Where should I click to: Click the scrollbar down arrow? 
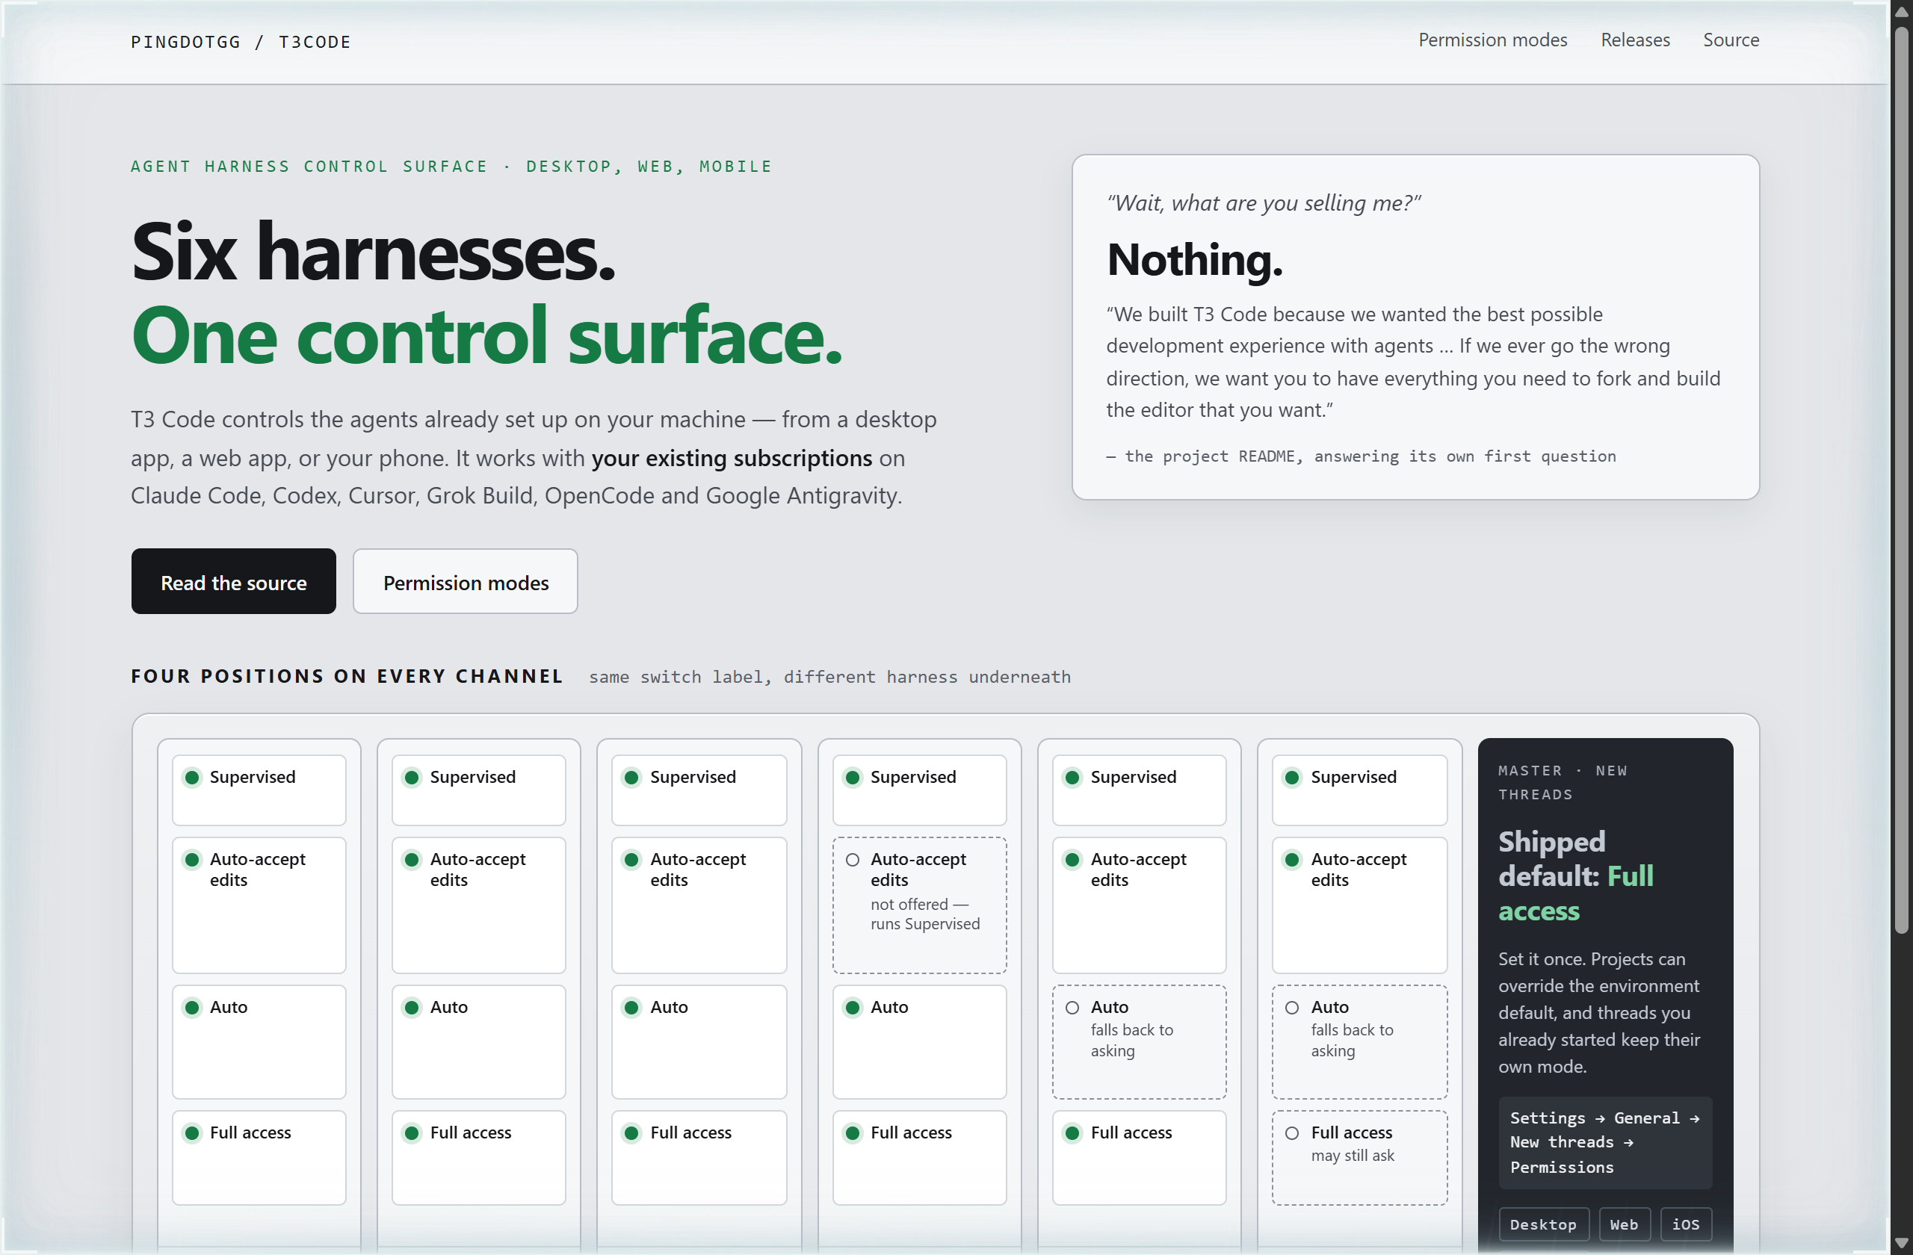tap(1901, 1243)
